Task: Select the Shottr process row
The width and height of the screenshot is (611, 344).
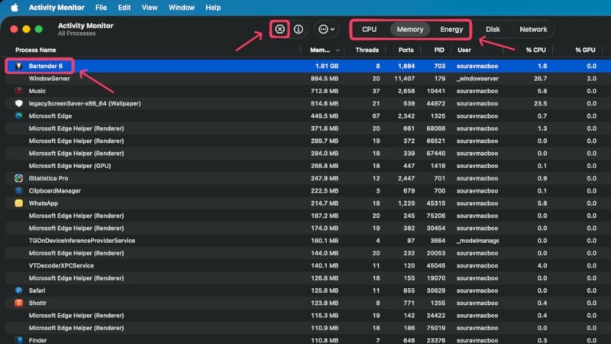Action: [308, 303]
